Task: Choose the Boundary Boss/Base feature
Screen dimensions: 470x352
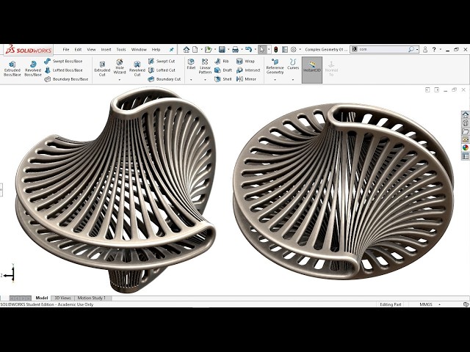Action: (x=66, y=79)
